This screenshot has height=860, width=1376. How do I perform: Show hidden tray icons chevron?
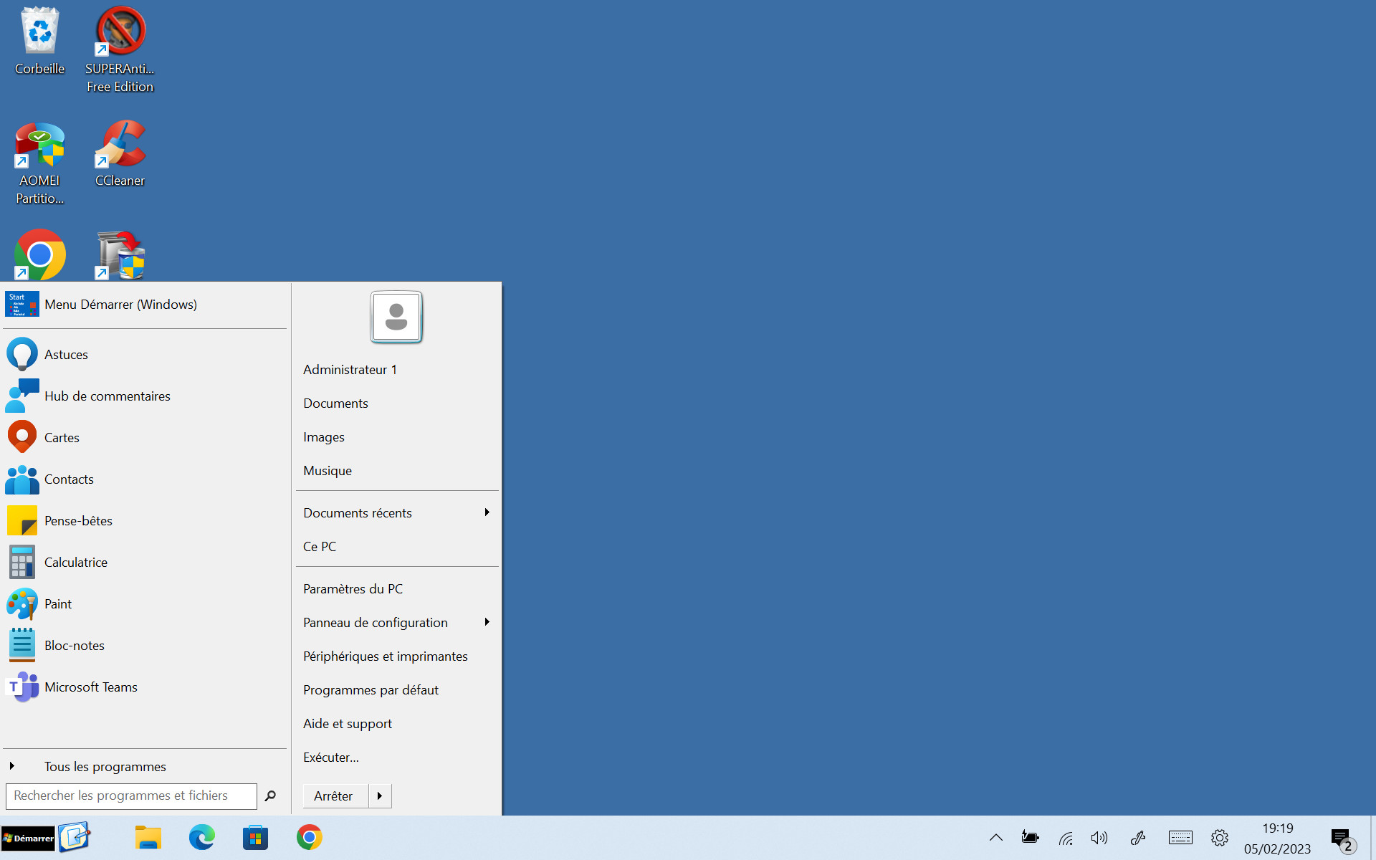tap(996, 837)
